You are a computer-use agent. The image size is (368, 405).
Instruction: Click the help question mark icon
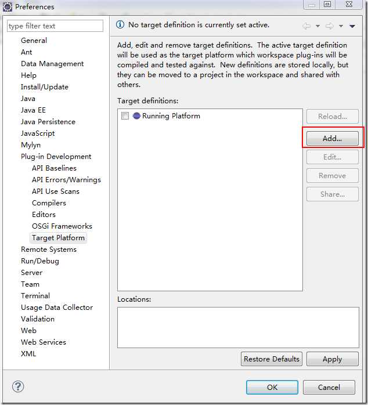pos(18,386)
